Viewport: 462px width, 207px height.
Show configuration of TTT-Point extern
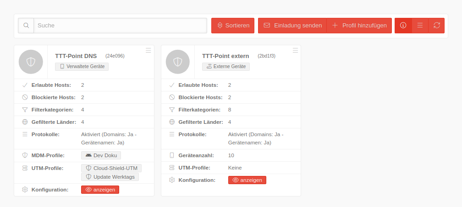[247, 180]
